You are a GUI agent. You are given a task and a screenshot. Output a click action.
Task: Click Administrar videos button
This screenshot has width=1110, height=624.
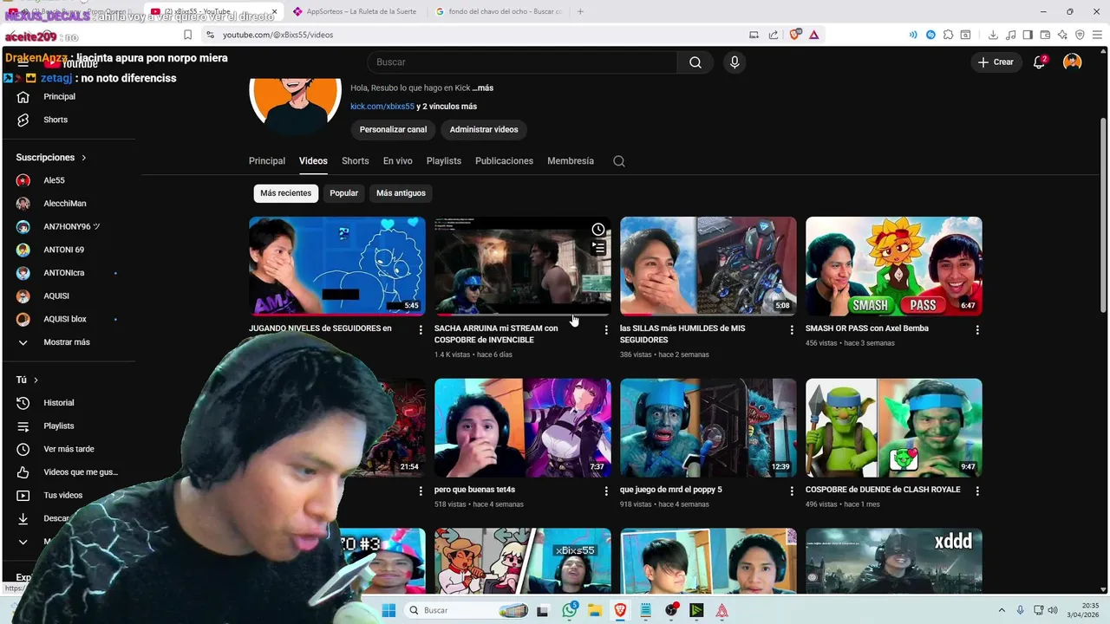pyautogui.click(x=484, y=130)
